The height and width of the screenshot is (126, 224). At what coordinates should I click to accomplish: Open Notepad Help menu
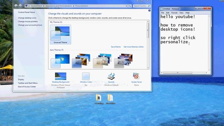pyautogui.click(x=188, y=13)
